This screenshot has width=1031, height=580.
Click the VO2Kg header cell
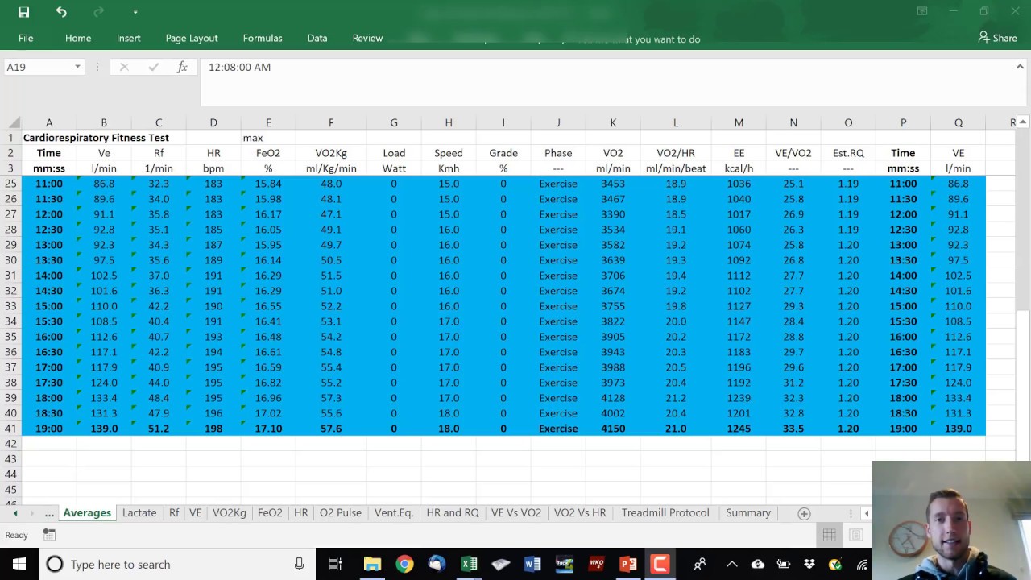click(x=331, y=153)
